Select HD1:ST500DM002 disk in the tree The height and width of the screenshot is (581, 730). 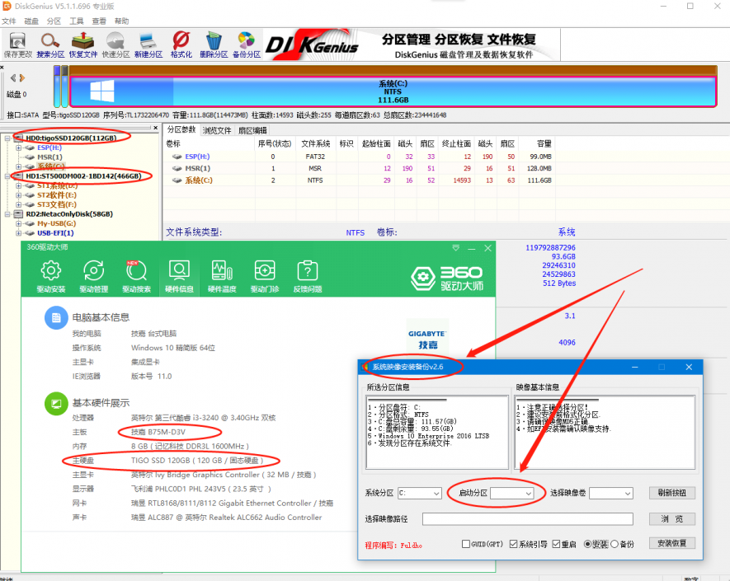[x=83, y=176]
